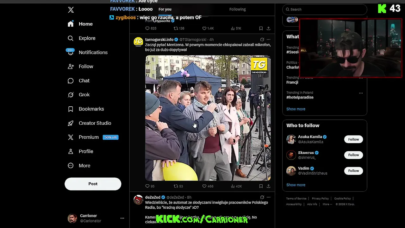The height and width of the screenshot is (228, 405).
Task: Open #hotelparadise trending topic
Action: (300, 97)
